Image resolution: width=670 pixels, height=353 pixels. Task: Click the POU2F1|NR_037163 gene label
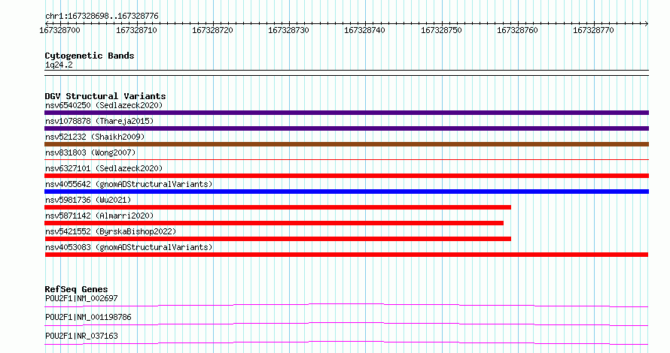[x=81, y=336]
